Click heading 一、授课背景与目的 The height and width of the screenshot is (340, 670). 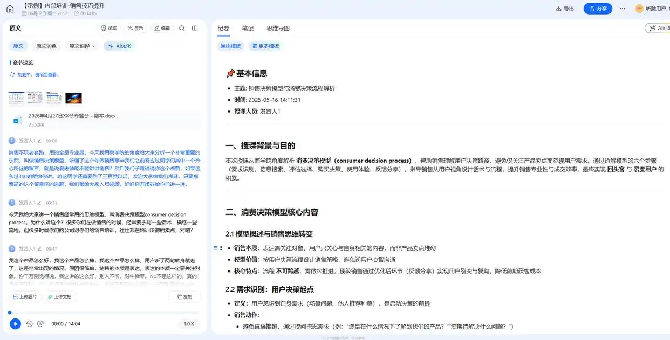260,145
